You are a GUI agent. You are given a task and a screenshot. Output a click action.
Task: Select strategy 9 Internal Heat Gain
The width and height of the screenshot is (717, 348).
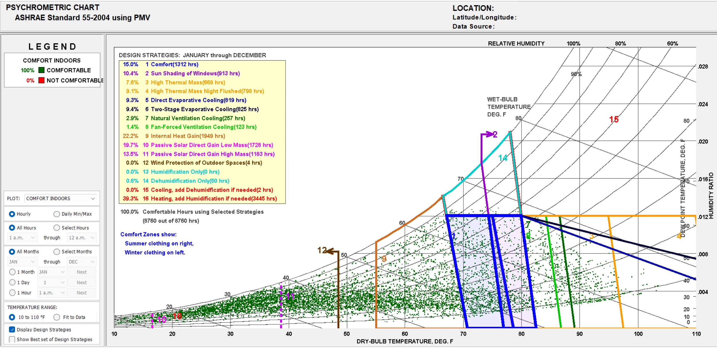click(x=174, y=136)
